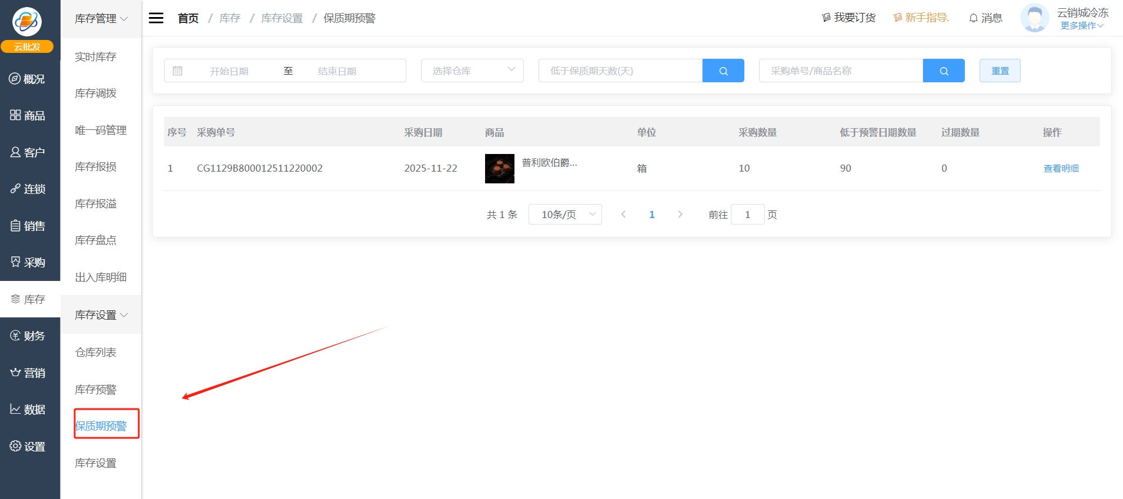The image size is (1123, 499).
Task: Click the 过期数量 column header
Action: pyautogui.click(x=961, y=132)
